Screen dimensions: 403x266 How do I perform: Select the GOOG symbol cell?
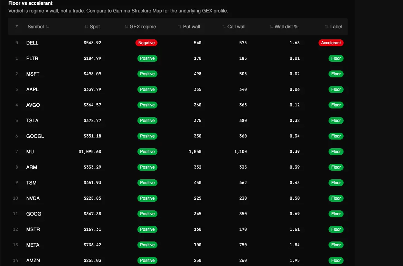coord(34,214)
